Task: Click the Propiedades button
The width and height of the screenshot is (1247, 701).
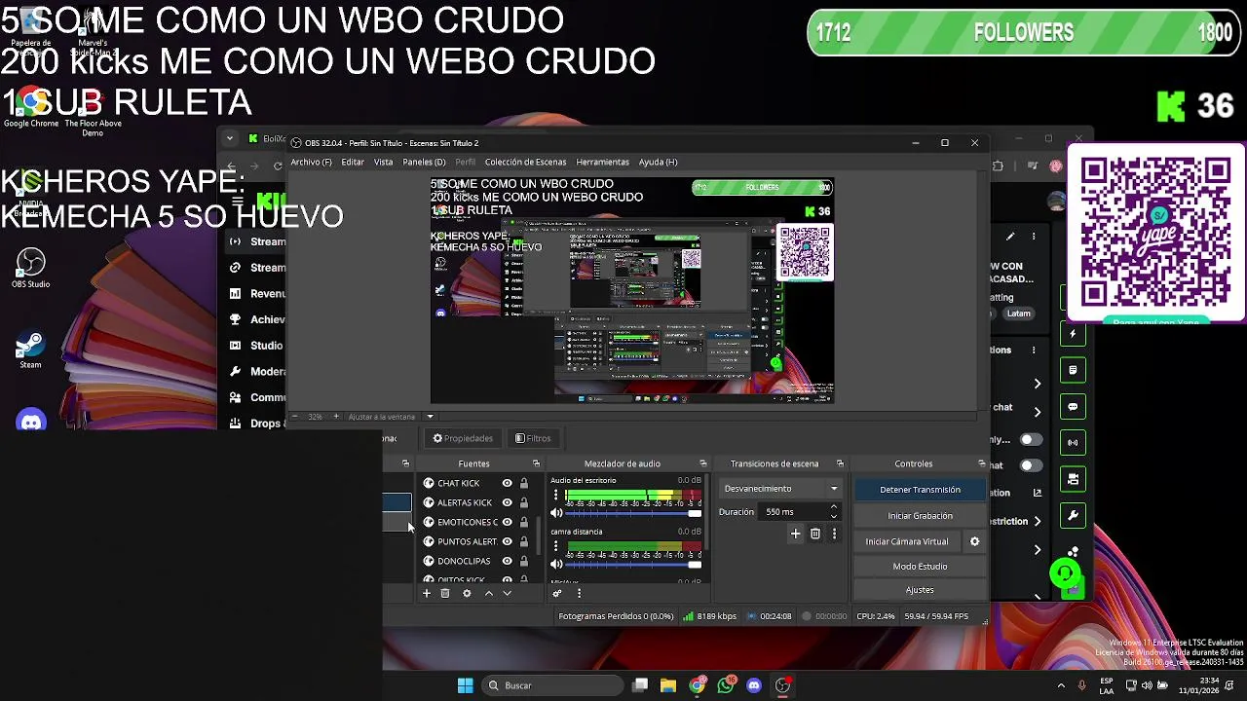Action: coord(463,438)
